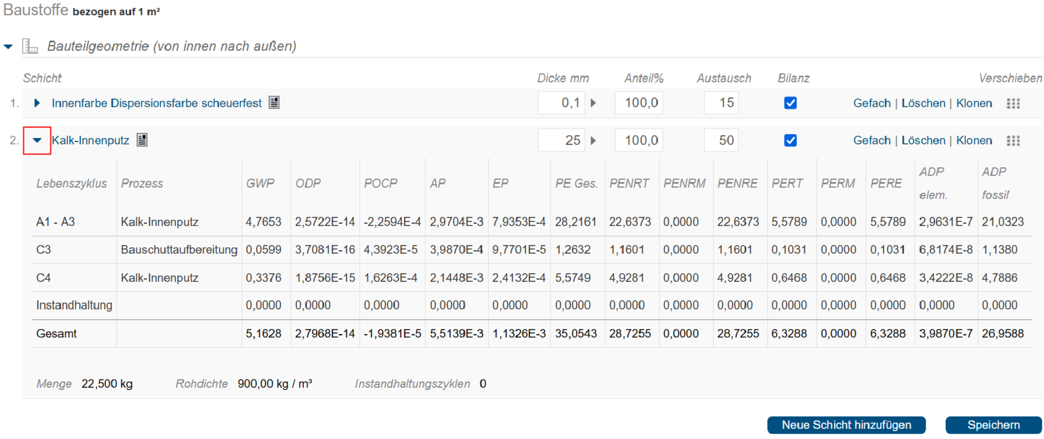
Task: Select Gesamt ADP fossil value 26,9588
Action: pyautogui.click(x=1003, y=333)
